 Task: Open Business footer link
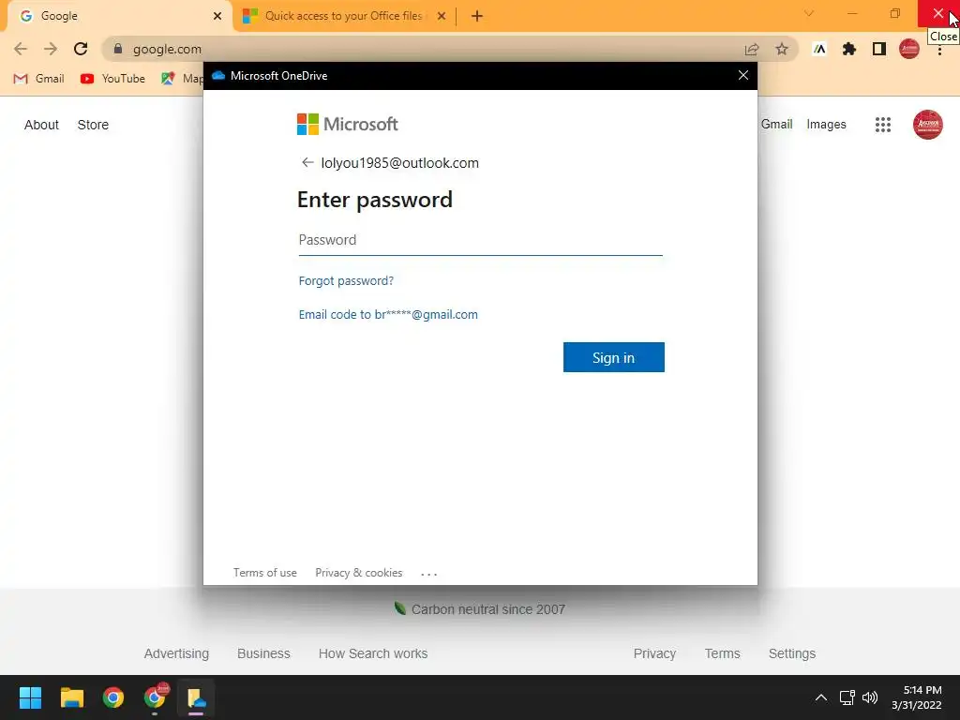263,653
